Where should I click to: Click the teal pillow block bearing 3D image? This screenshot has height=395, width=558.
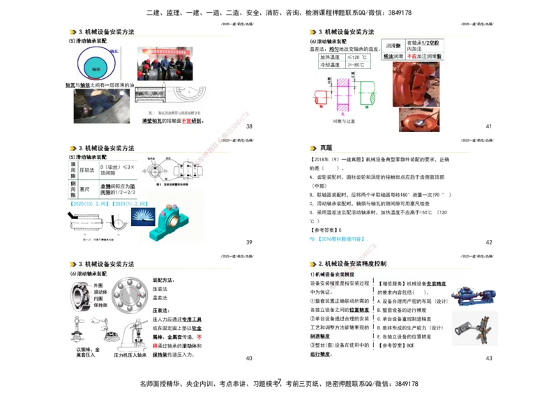[169, 221]
